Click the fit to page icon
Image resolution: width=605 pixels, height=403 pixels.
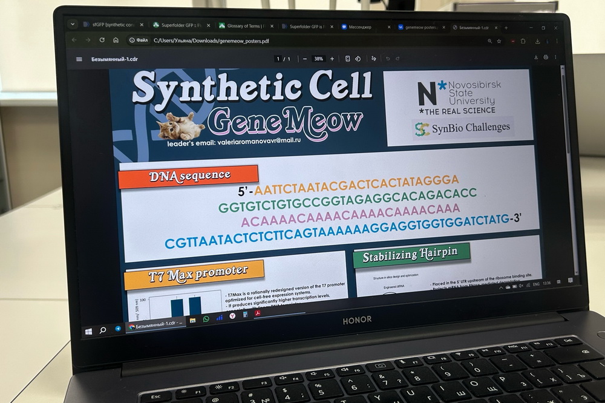click(347, 59)
